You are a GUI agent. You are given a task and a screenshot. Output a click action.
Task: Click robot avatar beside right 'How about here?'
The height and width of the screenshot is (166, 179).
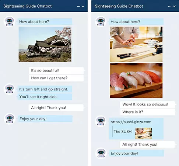coord(101,21)
